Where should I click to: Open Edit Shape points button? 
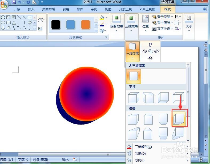[41, 20]
